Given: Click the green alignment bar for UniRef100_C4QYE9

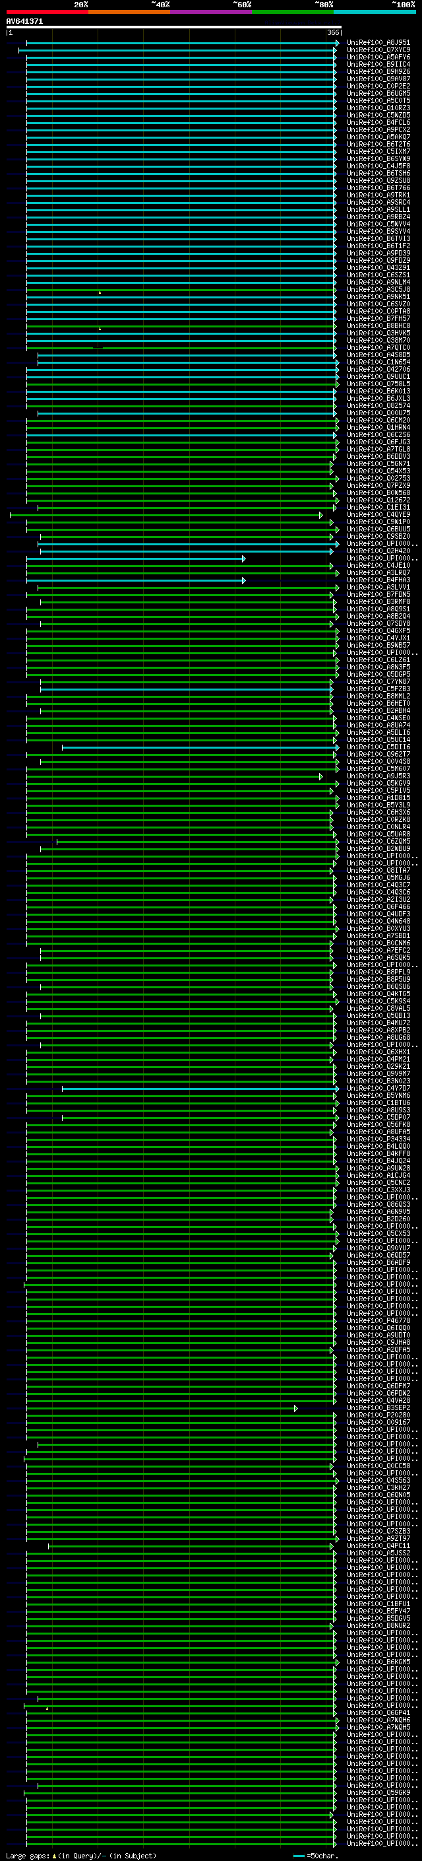Looking at the screenshot, I should point(166,515).
